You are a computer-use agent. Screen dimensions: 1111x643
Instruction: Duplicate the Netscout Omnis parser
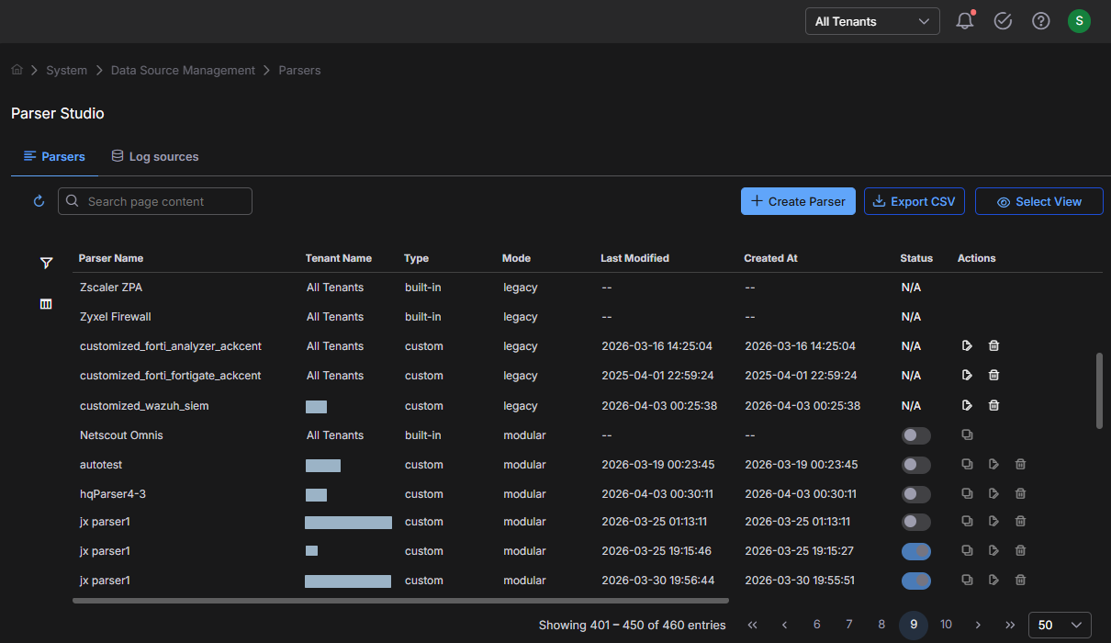coord(967,435)
